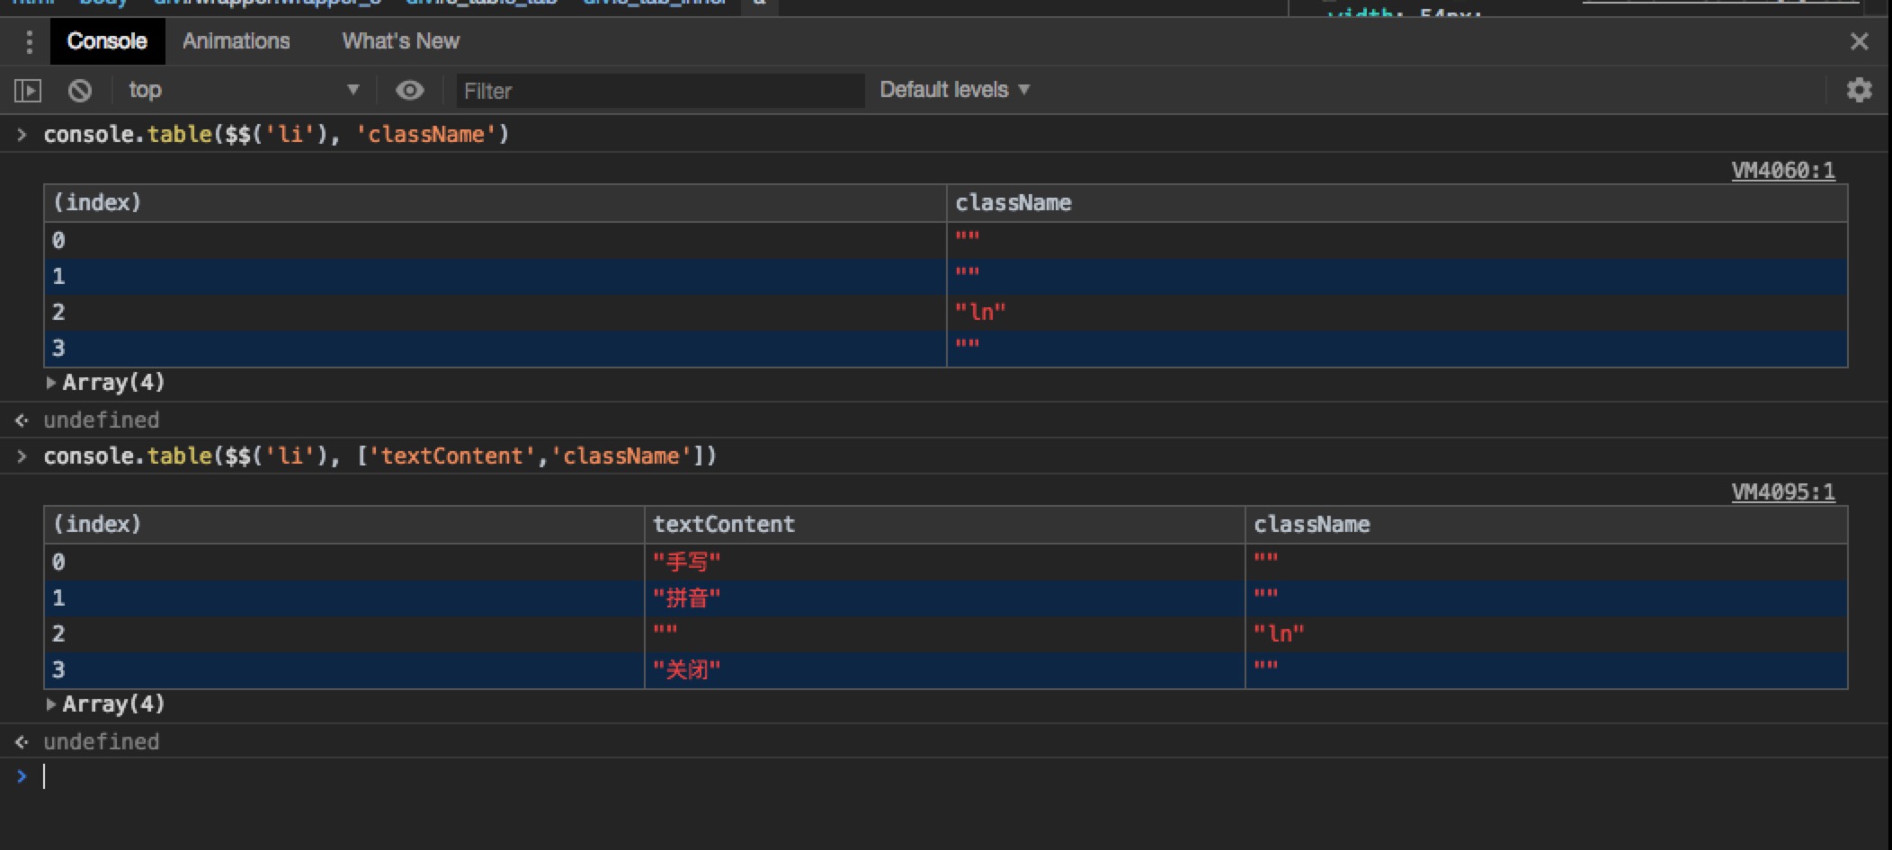Create live expression with the eye icon
Screen dimensions: 1892x850
click(x=410, y=90)
